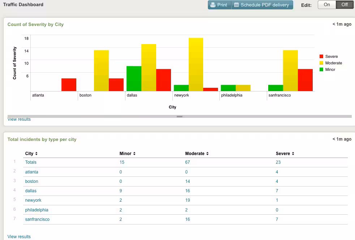
Task: Open the sanfrancisco row in table
Action: tap(37, 219)
